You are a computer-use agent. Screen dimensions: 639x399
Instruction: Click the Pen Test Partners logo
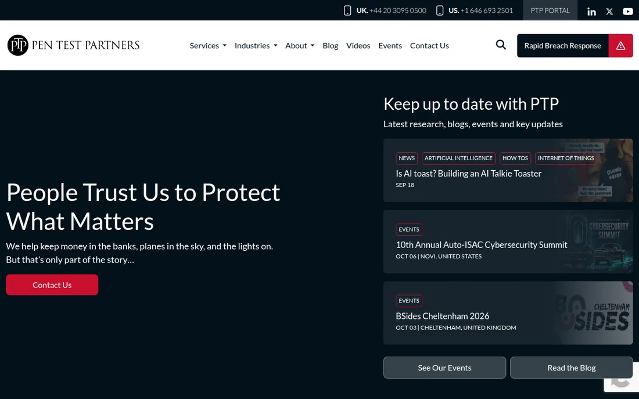(x=73, y=45)
